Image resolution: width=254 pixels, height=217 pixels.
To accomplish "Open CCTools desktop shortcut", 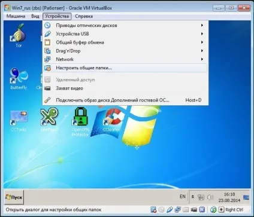I will (19, 121).
